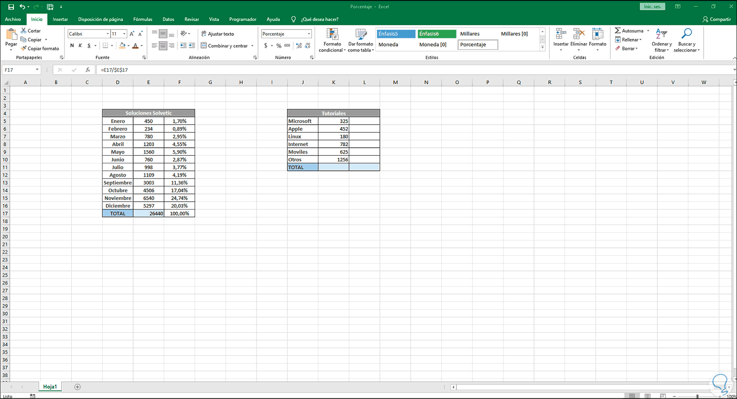The image size is (737, 399).
Task: Add a new sheet with plus button
Action: (77, 387)
